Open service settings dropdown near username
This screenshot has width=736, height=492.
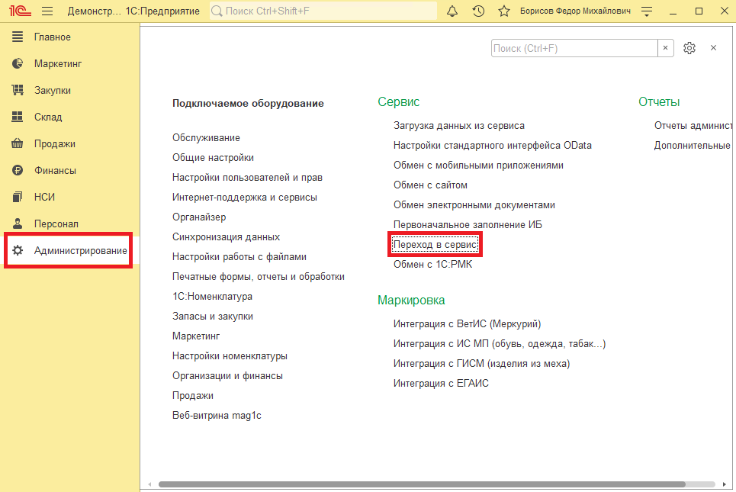pyautogui.click(x=647, y=11)
